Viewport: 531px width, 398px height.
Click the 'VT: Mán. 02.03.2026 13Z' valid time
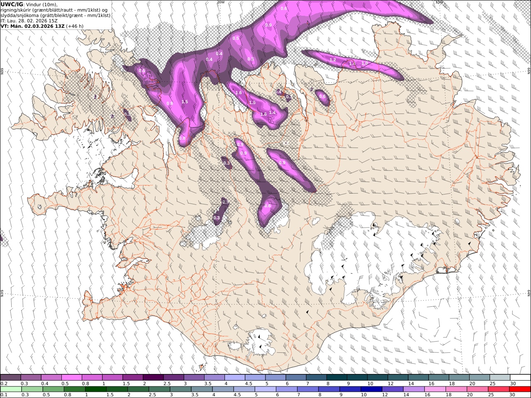click(x=33, y=26)
